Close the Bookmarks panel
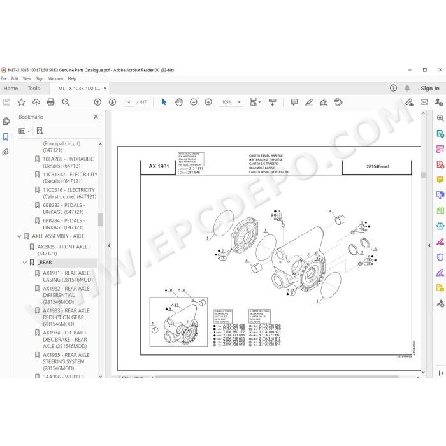The height and width of the screenshot is (446, 446). pos(96,117)
